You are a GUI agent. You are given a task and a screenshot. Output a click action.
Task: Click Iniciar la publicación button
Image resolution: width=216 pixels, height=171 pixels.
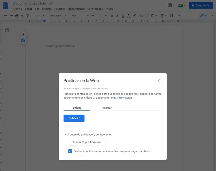(x=87, y=142)
